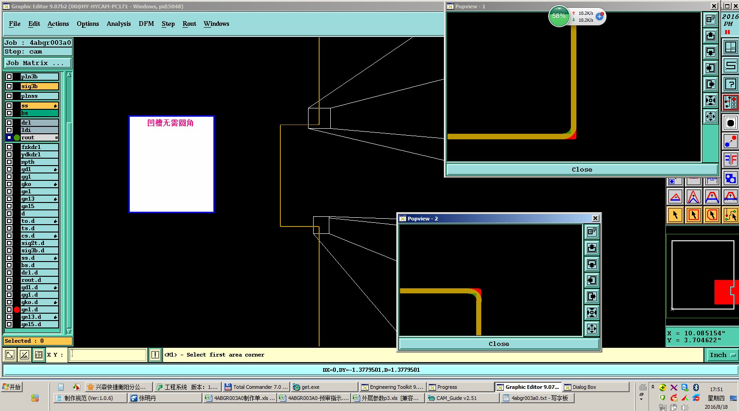739x411 pixels.
Task: Click the 开始 Start button
Action: (x=12, y=387)
